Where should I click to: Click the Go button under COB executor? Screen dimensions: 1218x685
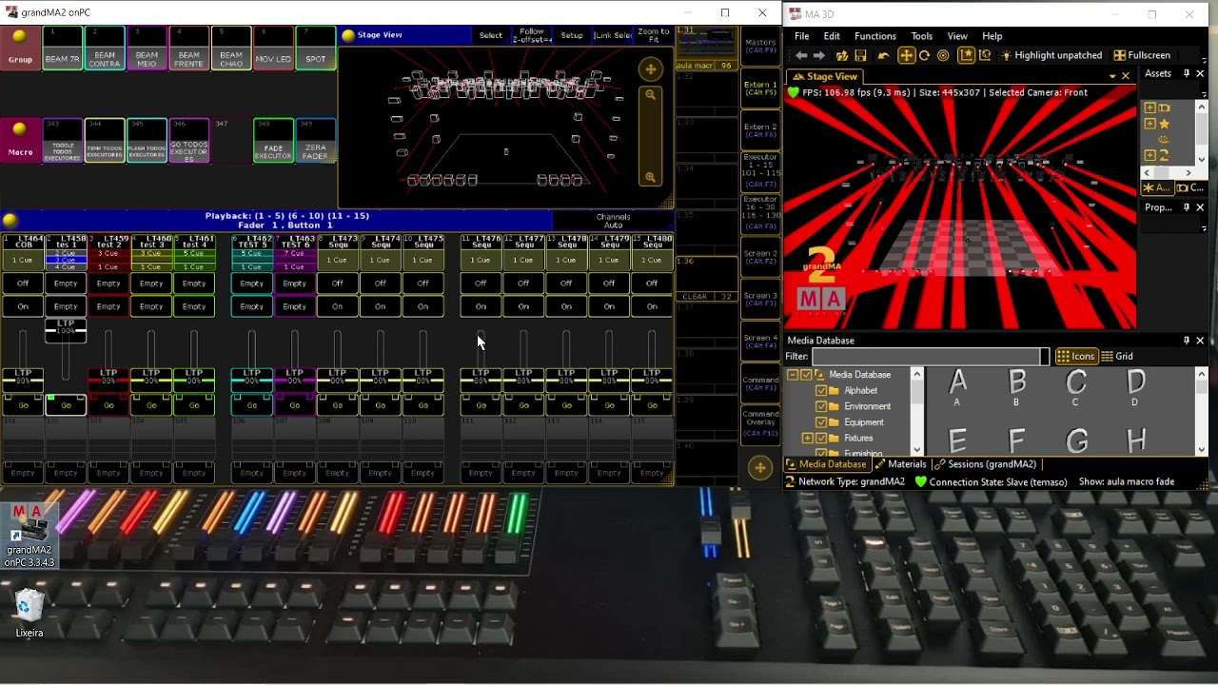click(23, 405)
